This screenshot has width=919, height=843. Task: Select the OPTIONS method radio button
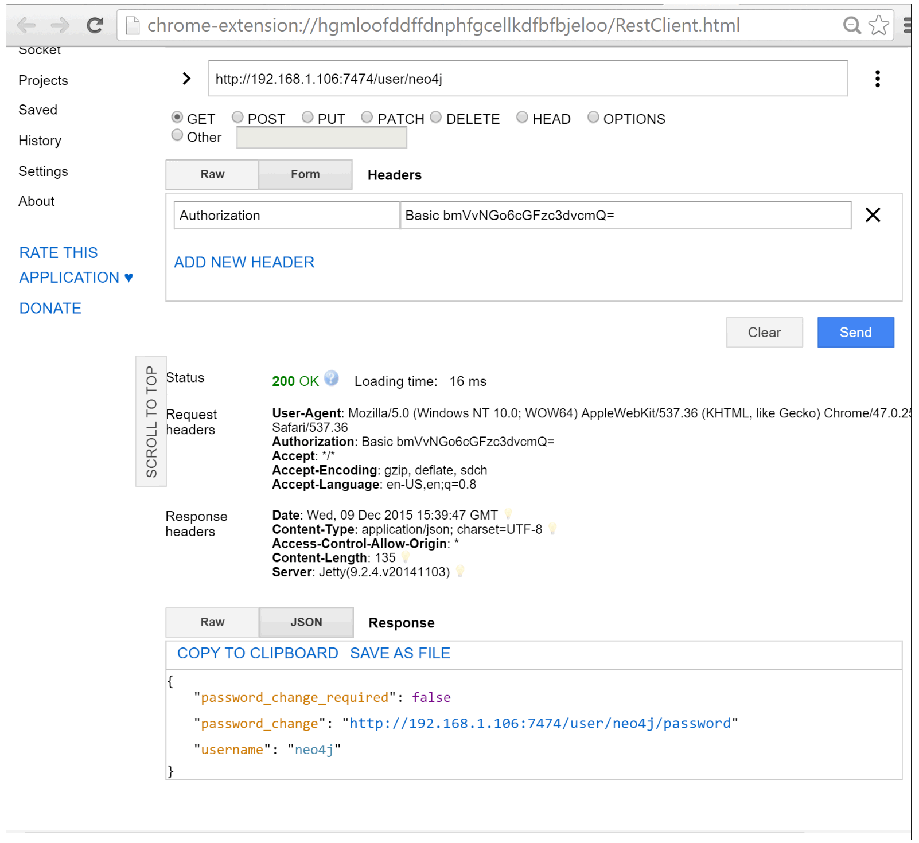click(593, 118)
